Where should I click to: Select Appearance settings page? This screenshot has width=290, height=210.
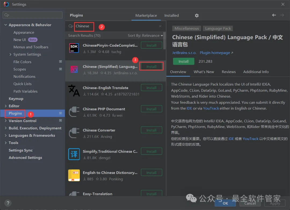[24, 32]
